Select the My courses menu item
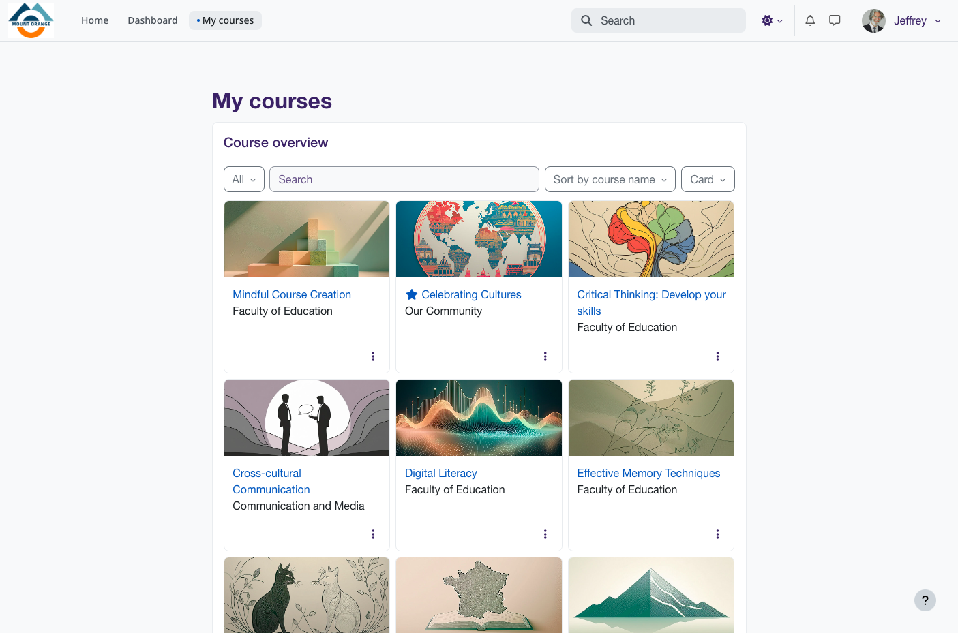The image size is (958, 633). (225, 20)
